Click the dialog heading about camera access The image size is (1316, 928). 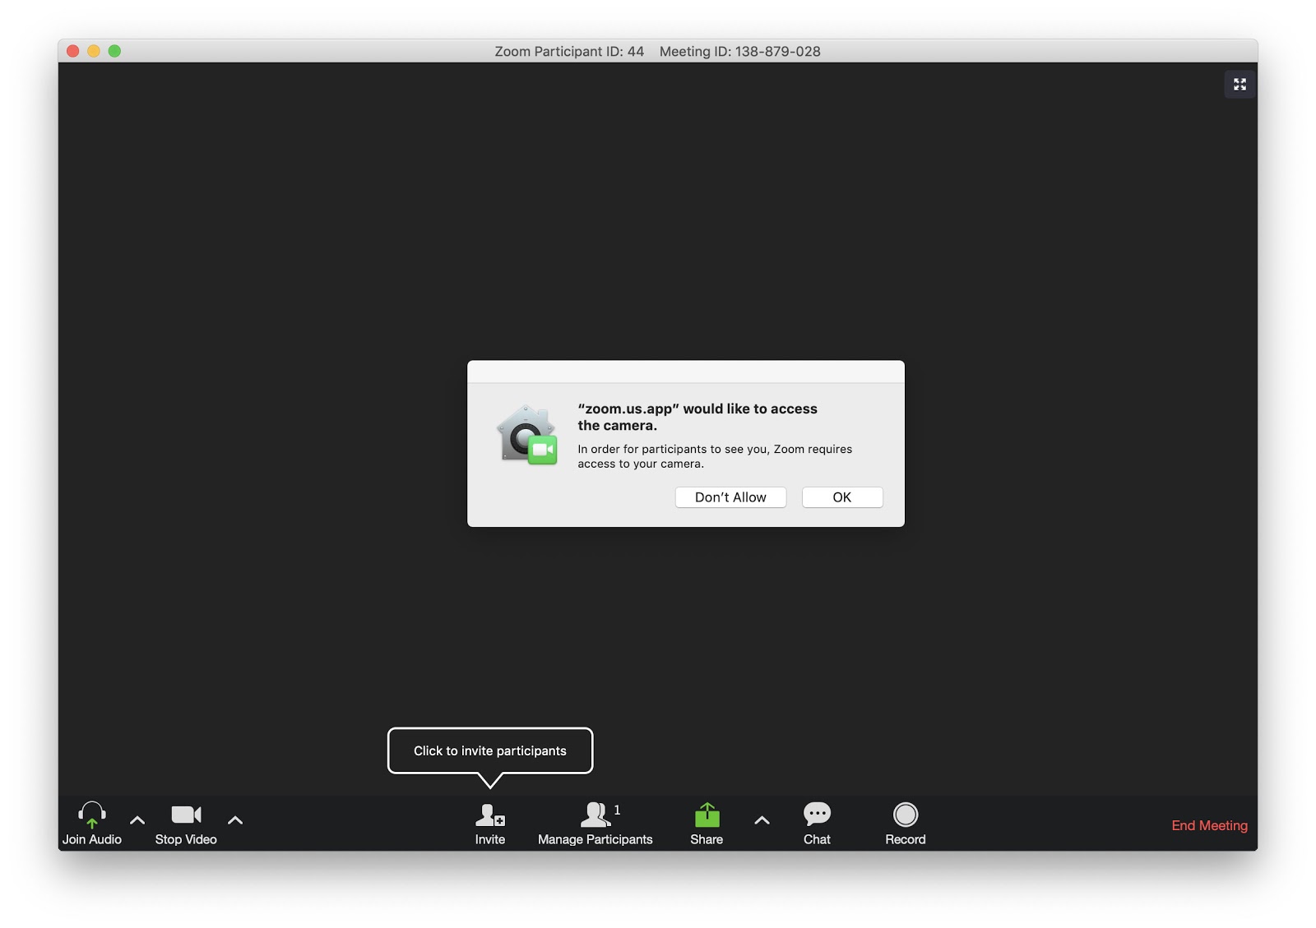tap(697, 417)
